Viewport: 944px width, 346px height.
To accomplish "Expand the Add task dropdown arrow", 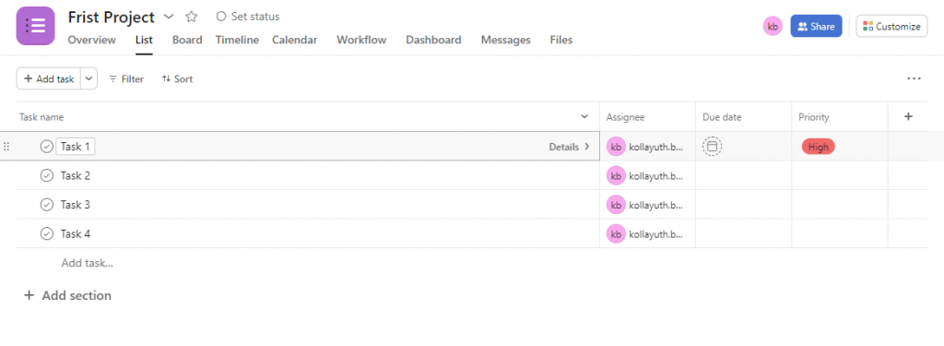I will 89,78.
